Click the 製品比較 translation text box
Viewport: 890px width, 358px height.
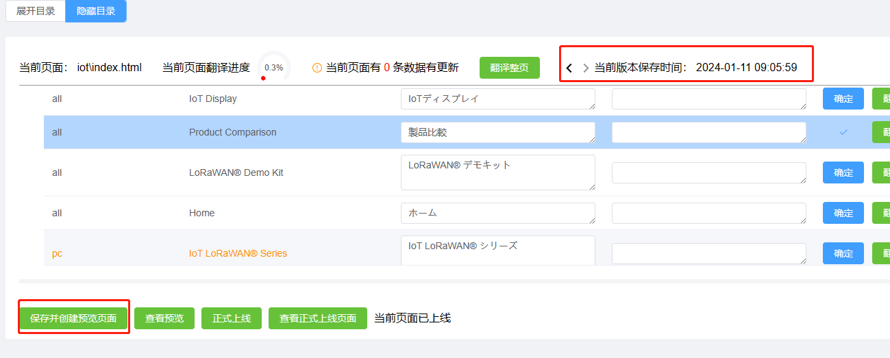[x=497, y=132]
